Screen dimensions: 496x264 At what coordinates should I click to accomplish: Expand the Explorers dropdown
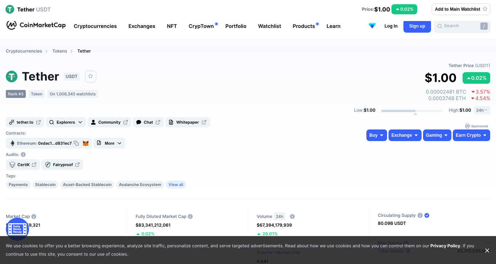pos(66,122)
